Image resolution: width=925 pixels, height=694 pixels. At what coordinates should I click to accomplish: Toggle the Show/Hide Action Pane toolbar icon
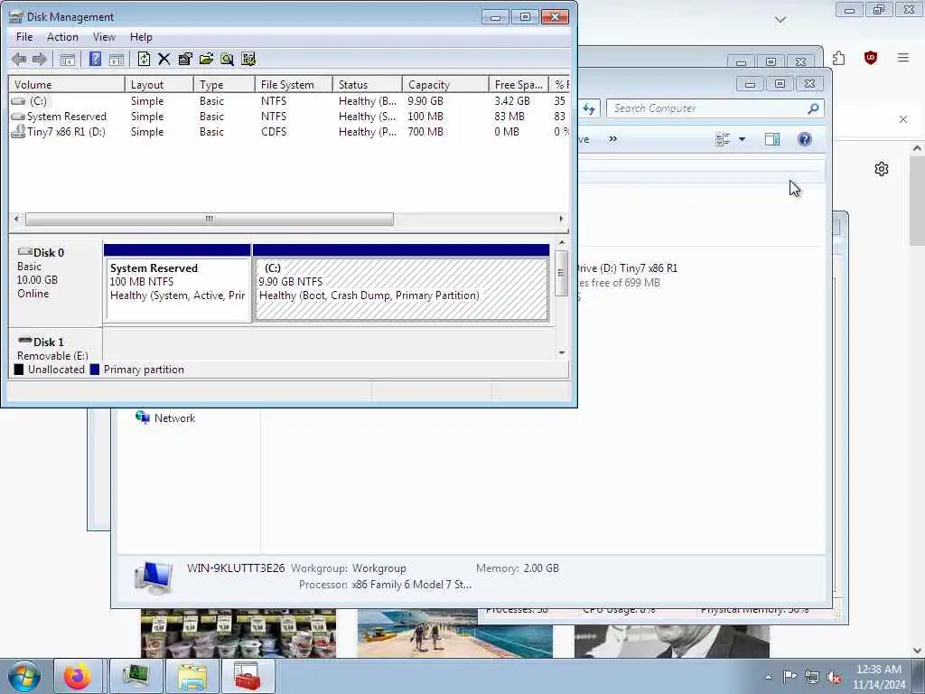pyautogui.click(x=117, y=59)
